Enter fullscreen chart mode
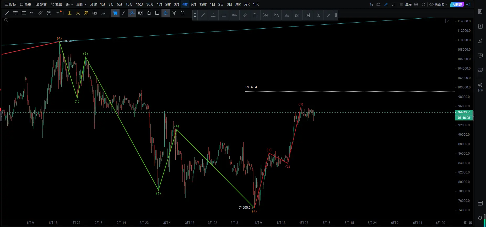 coord(424,4)
